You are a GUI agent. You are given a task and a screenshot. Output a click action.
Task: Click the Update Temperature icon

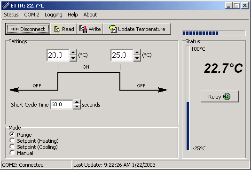click(113, 29)
